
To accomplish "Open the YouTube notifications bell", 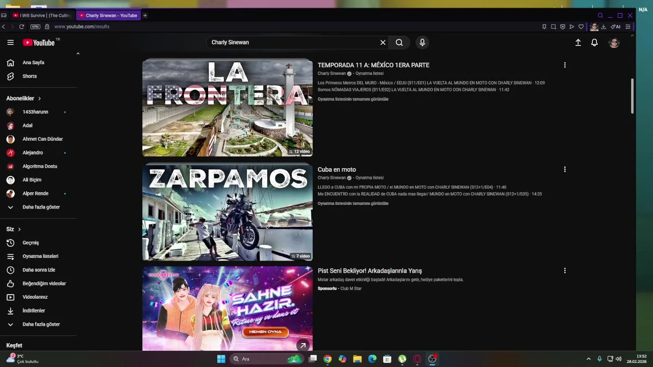I will (594, 42).
